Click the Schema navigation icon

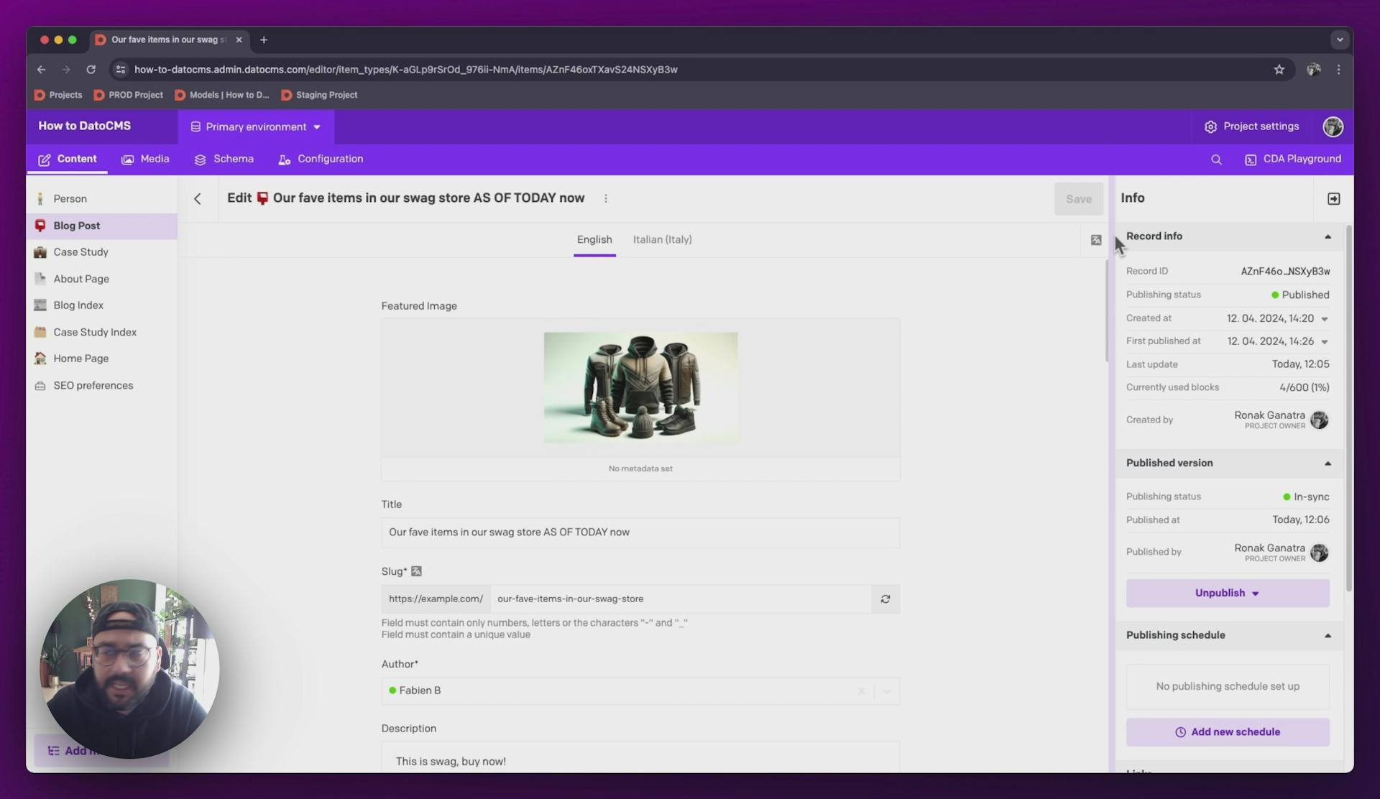[201, 159]
